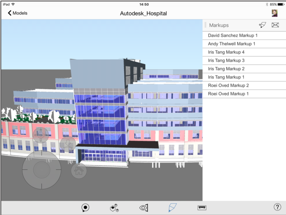Open help with question mark icon
This screenshot has height=215, width=286.
pos(277,207)
